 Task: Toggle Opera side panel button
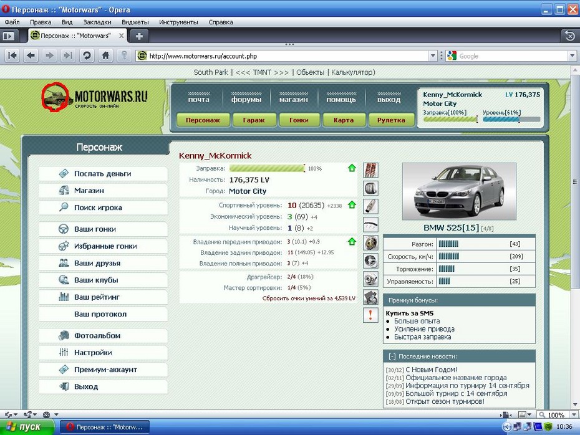[8, 36]
